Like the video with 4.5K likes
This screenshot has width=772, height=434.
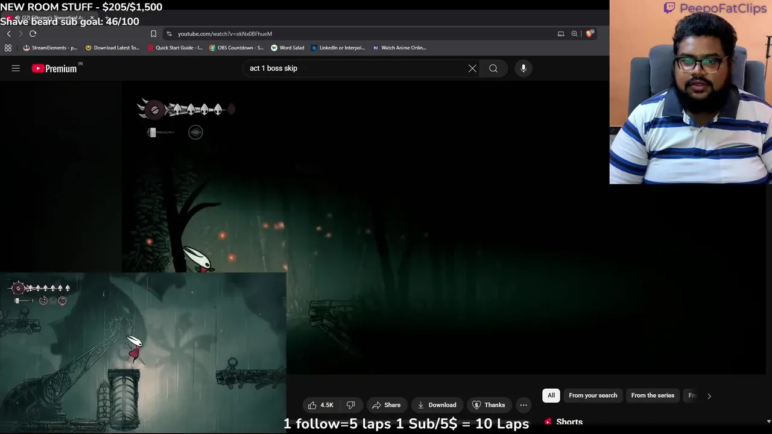pyautogui.click(x=320, y=405)
